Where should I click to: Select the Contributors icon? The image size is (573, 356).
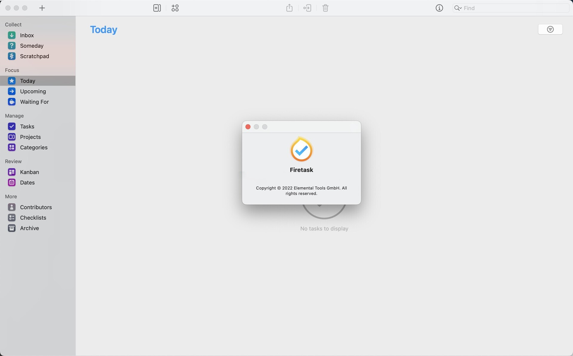(12, 207)
